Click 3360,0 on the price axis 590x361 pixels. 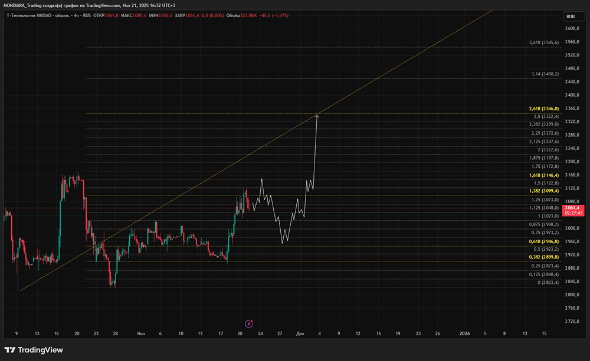(572, 108)
